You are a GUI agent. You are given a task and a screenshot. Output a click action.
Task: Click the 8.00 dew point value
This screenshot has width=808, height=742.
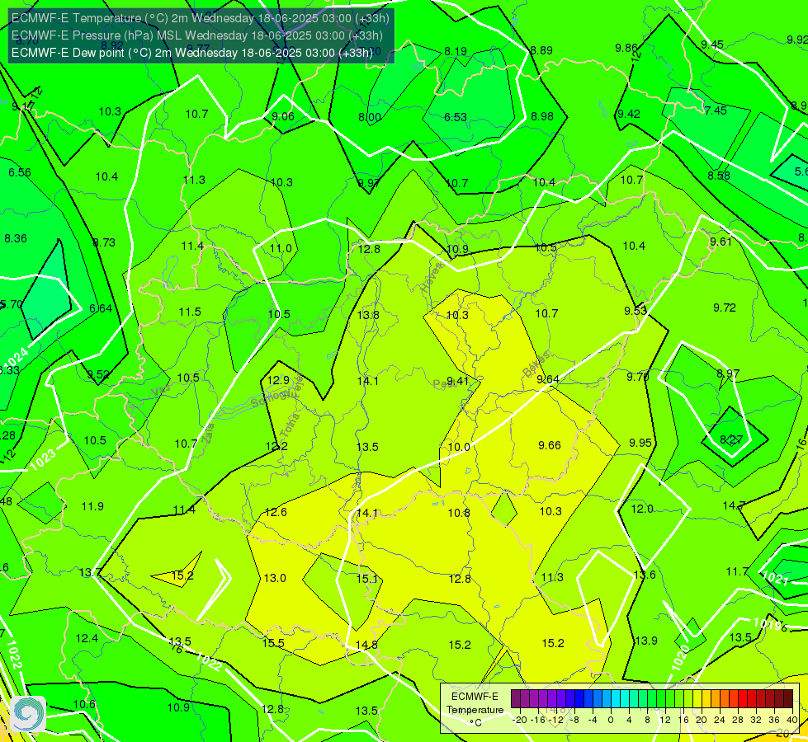click(370, 117)
